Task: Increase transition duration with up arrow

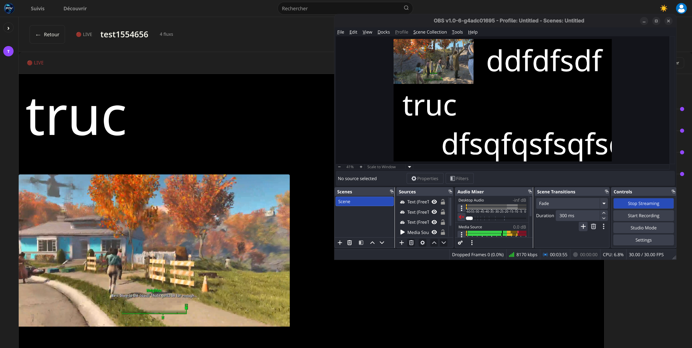Action: (604, 213)
